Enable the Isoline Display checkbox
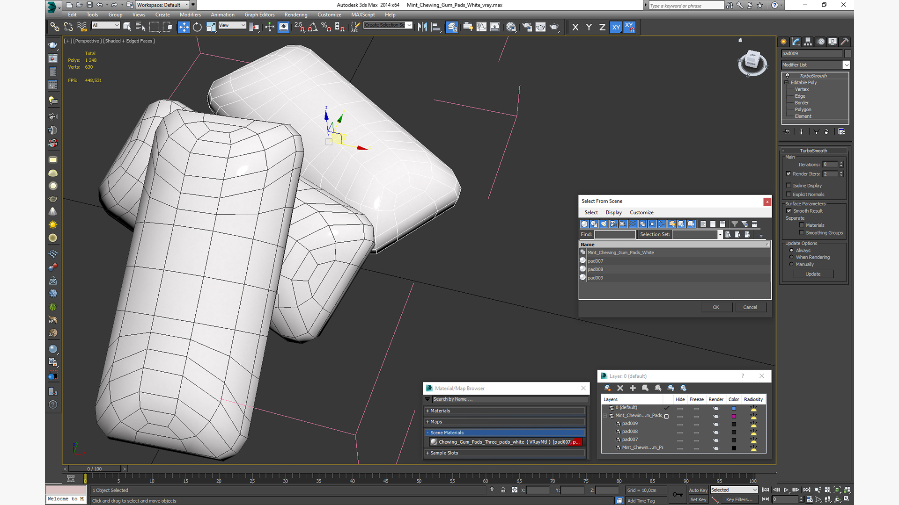This screenshot has width=899, height=505. pos(788,186)
